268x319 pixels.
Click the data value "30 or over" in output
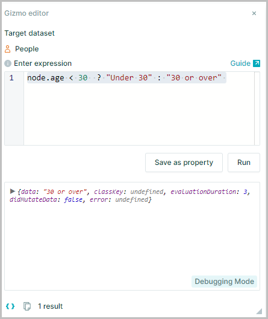coord(65,192)
